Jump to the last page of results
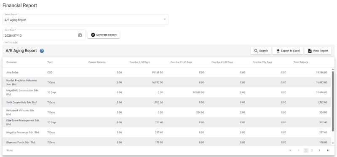The height and width of the screenshot is (157, 337). [x=328, y=150]
